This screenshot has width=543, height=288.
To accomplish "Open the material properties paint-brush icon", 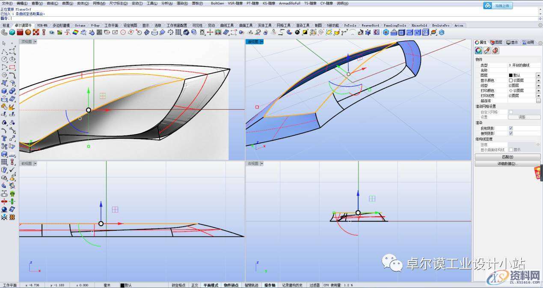I will pos(487,51).
